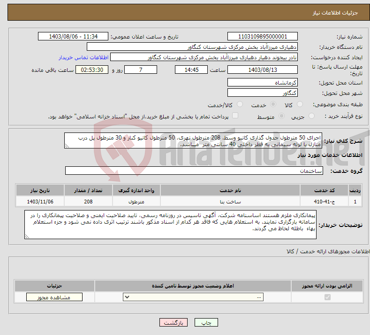Click the announcement date field 1403/08/06 - 11:34
The width and height of the screenshot is (370, 335).
73,36
